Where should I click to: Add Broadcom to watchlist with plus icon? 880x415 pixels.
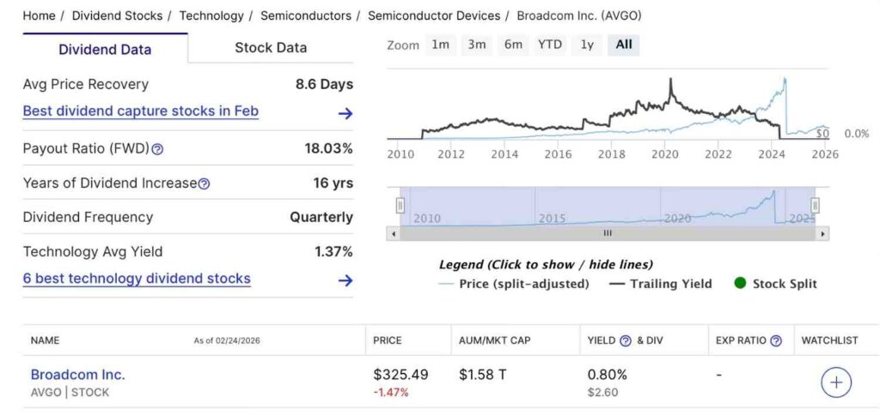point(836,382)
